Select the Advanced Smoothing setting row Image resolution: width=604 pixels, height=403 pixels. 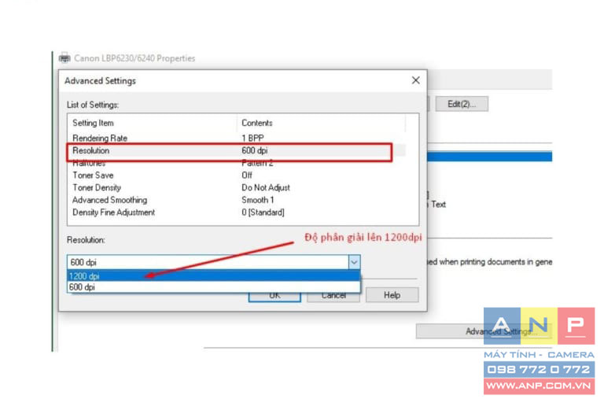click(x=236, y=200)
